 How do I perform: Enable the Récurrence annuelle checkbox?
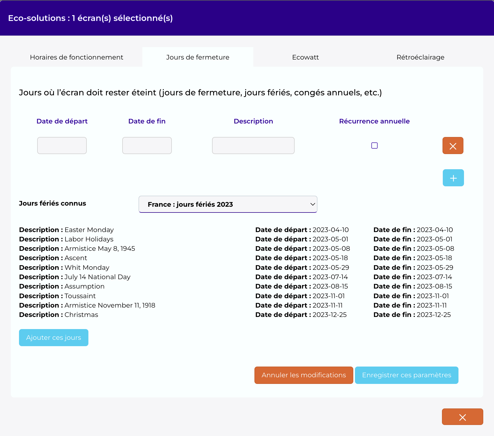click(374, 146)
